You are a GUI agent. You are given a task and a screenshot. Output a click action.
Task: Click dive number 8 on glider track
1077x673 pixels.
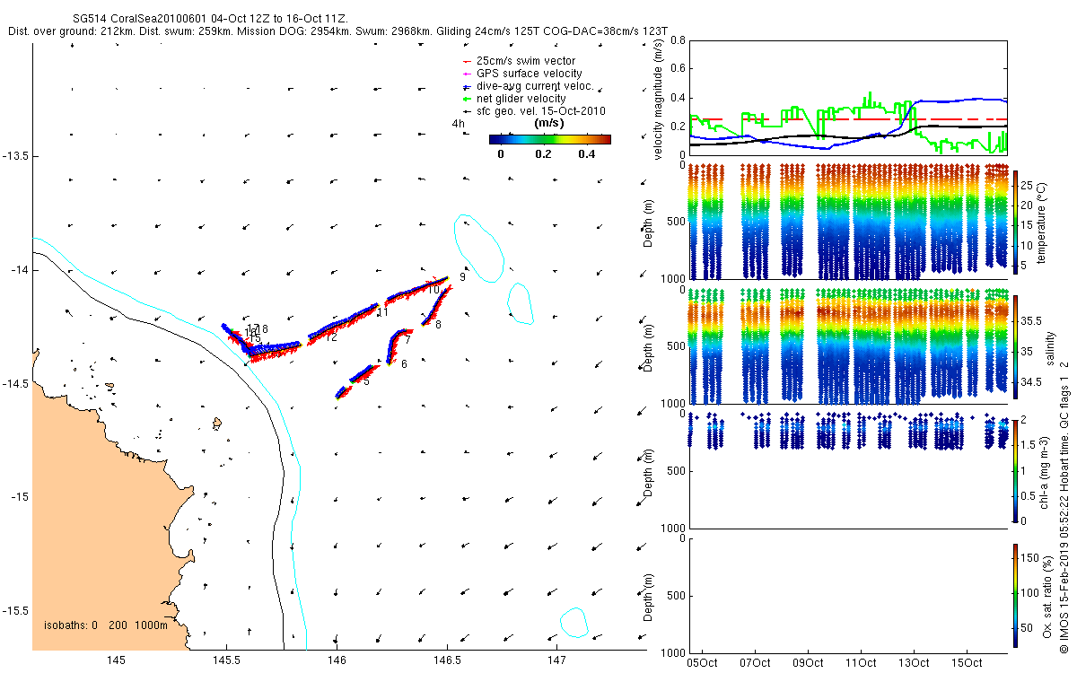[438, 325]
